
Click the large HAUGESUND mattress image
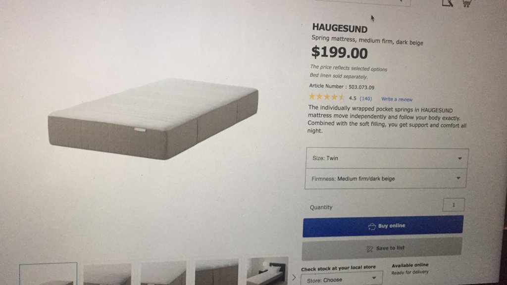153,119
